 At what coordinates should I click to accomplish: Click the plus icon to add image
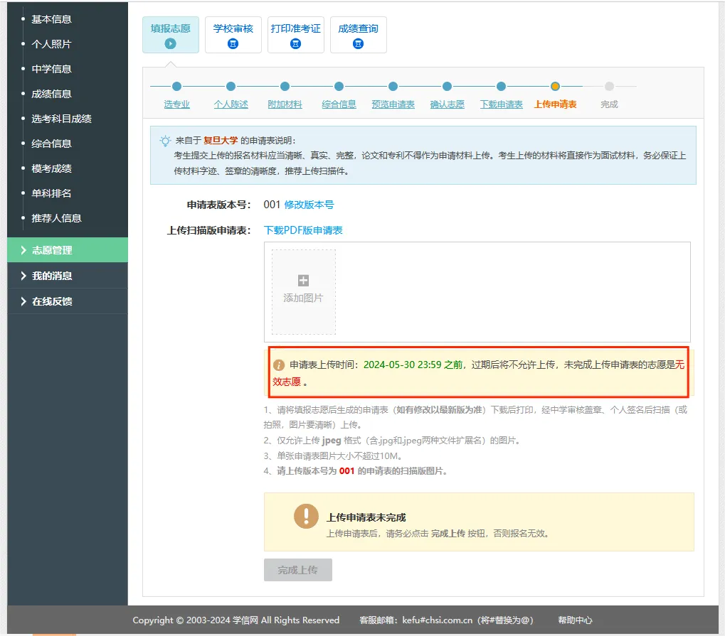303,281
